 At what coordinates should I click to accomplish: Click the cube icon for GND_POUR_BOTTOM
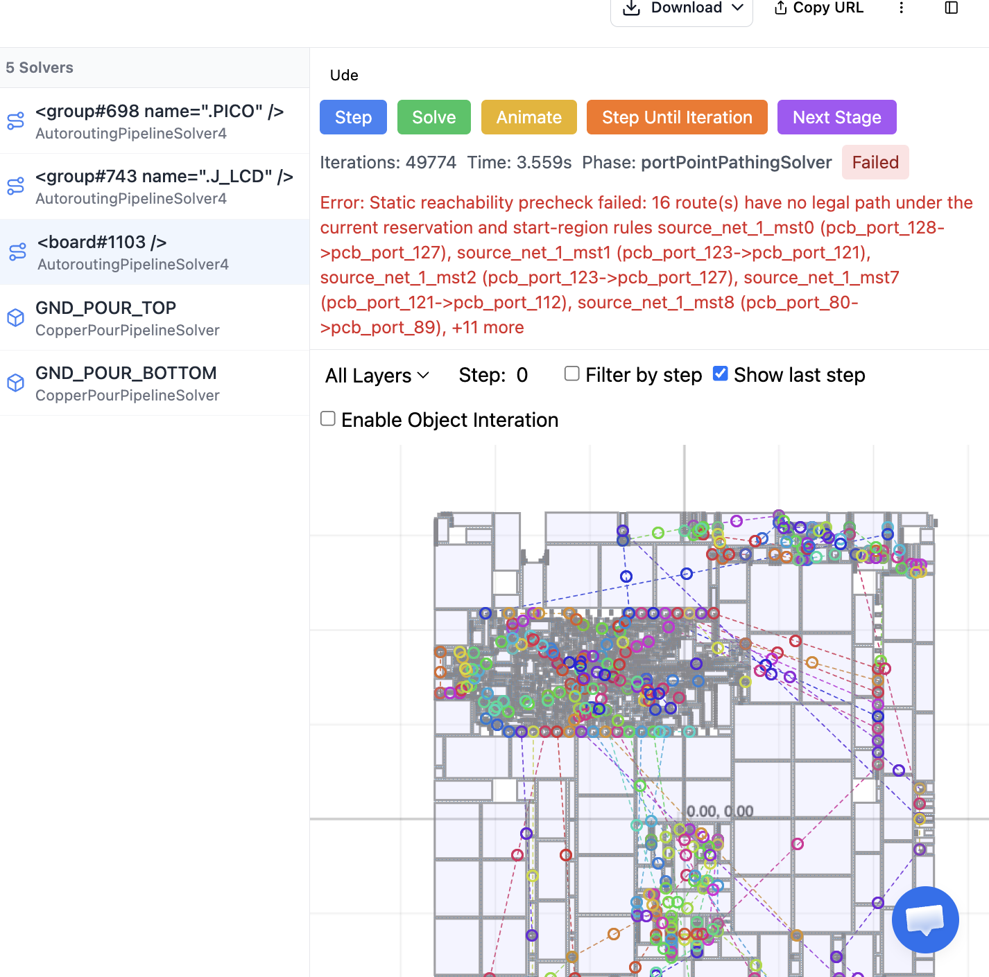(x=15, y=383)
